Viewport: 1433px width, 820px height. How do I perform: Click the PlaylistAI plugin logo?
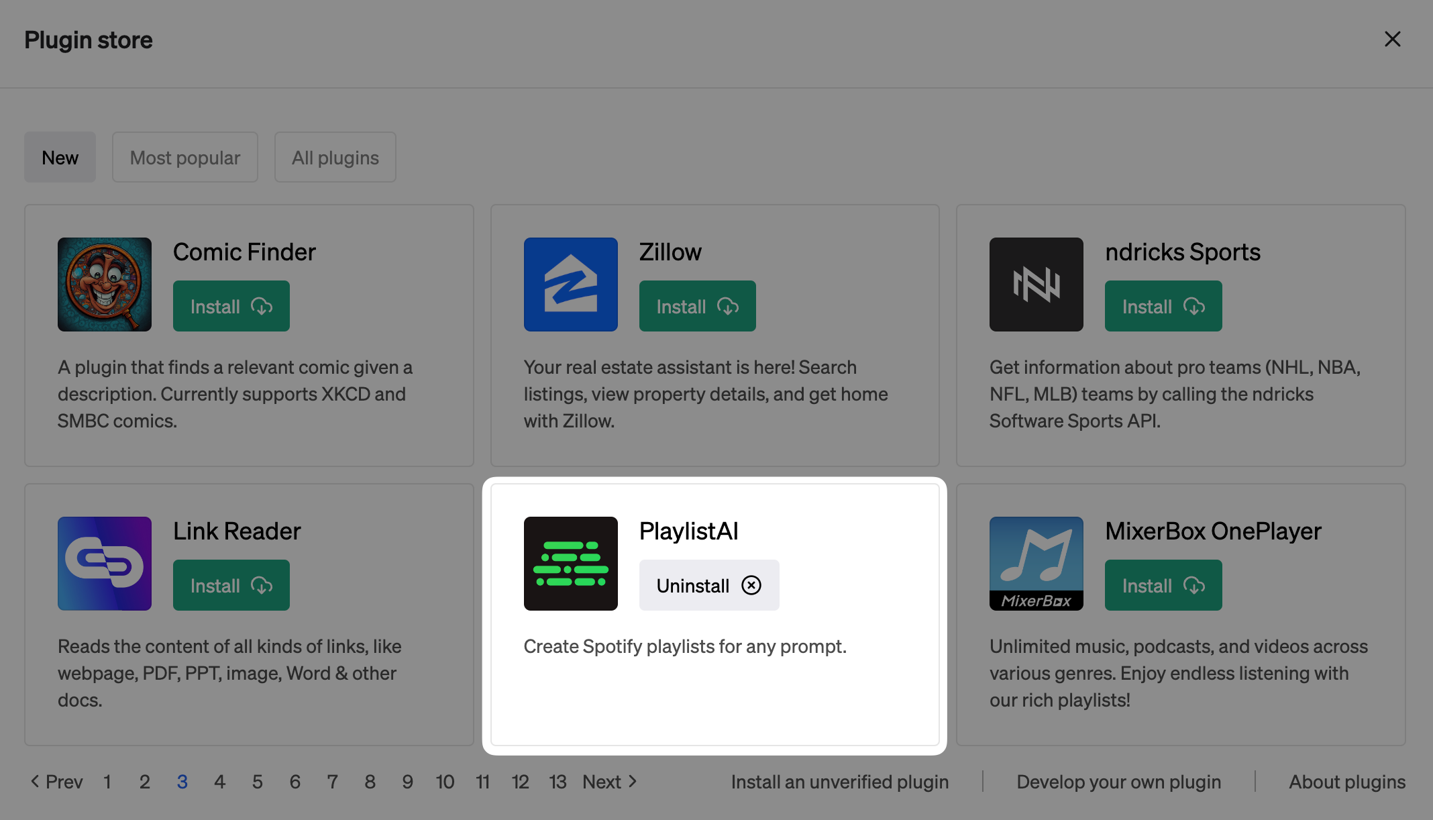[571, 564]
